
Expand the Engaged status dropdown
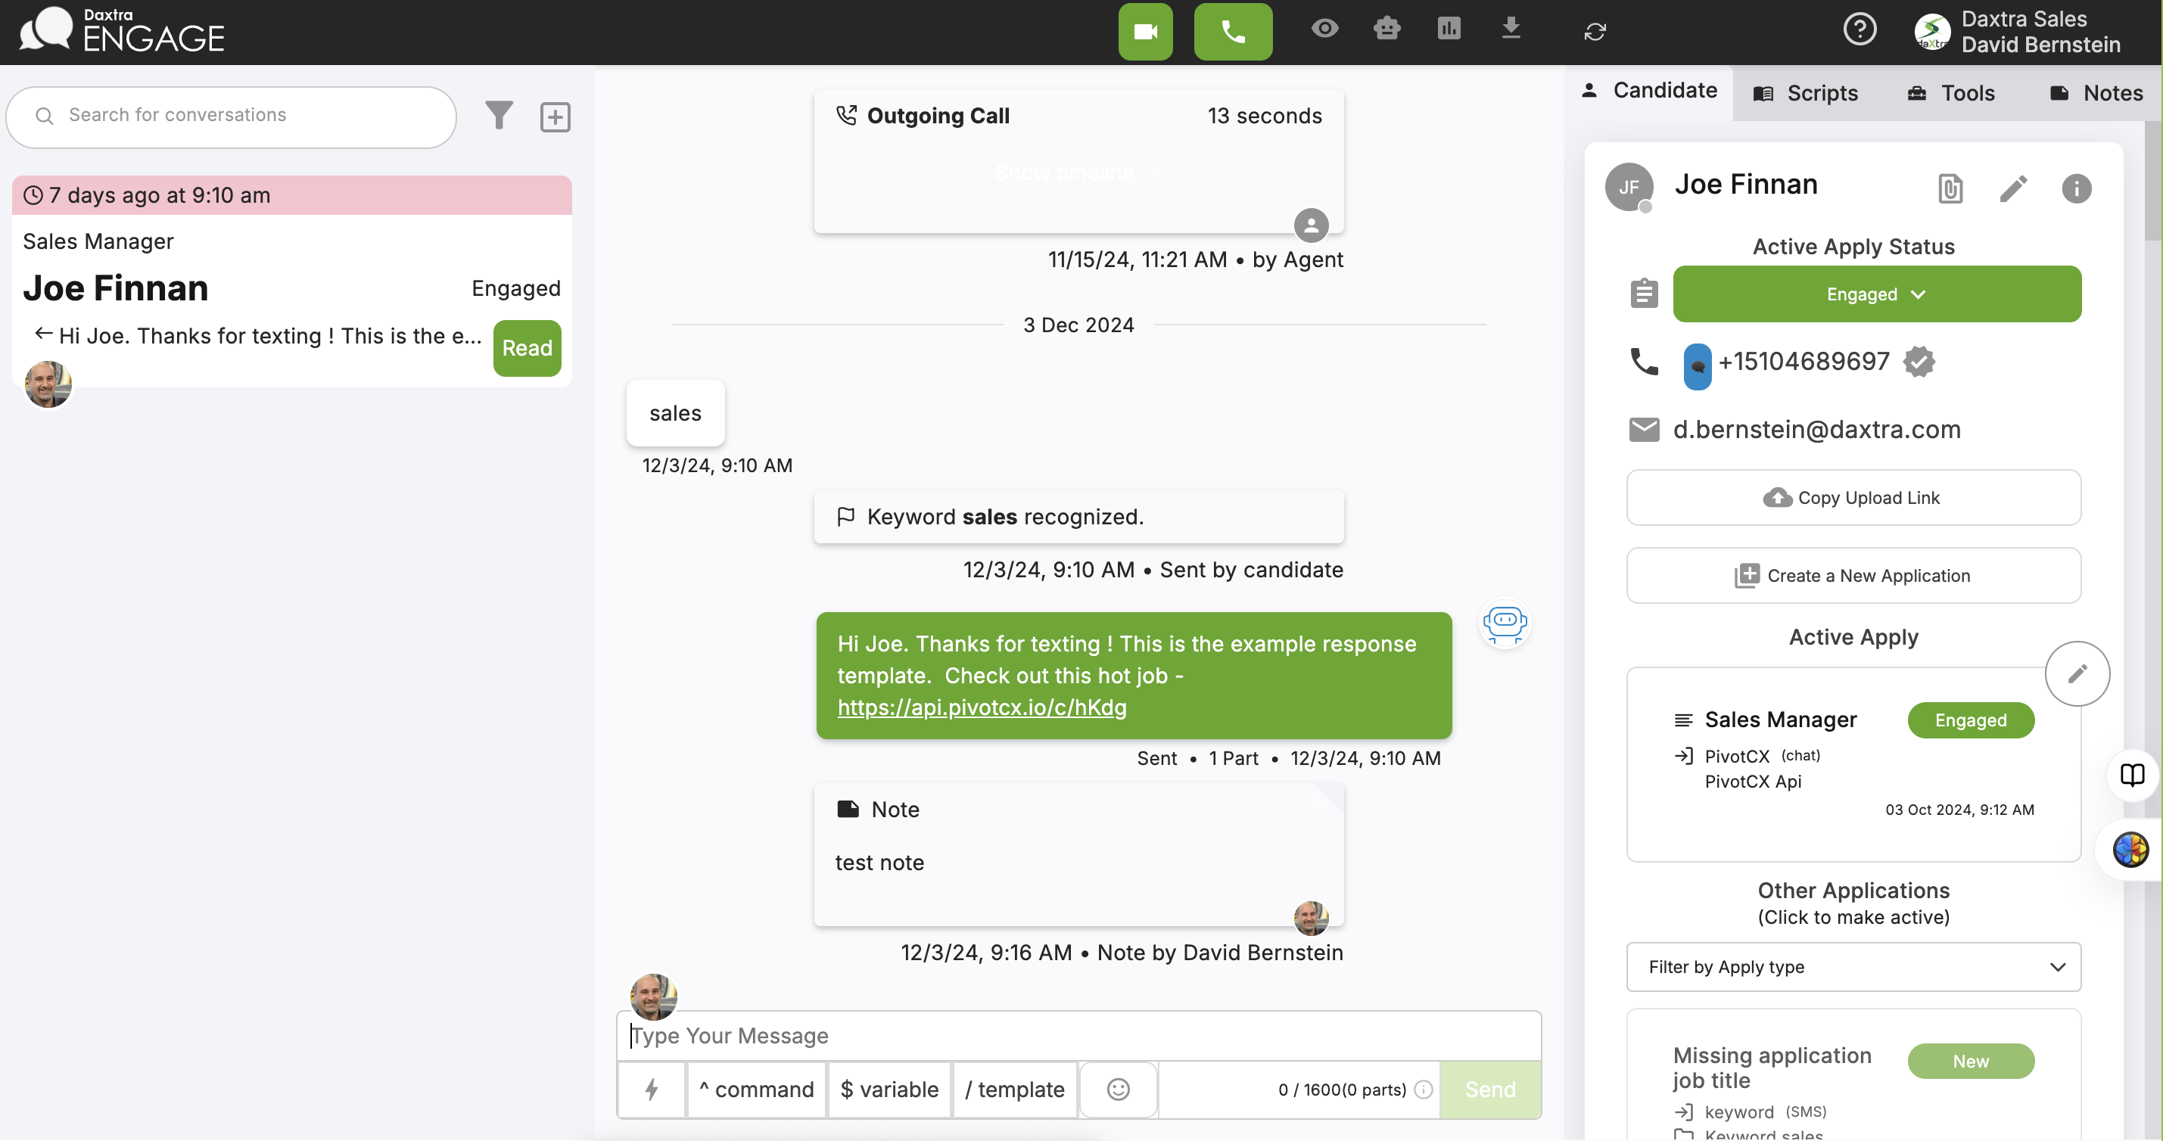1876,294
